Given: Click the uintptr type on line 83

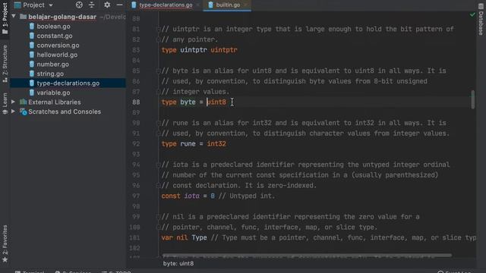Looking at the screenshot, I should (224, 50).
